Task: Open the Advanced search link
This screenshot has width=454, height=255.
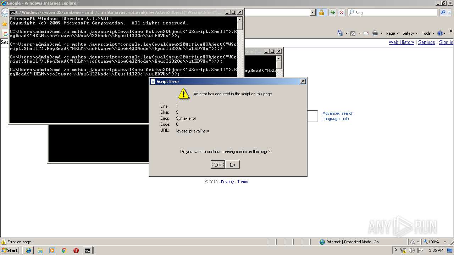Action: pos(338,113)
